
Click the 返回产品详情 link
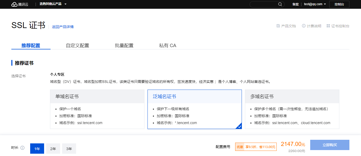(63, 27)
